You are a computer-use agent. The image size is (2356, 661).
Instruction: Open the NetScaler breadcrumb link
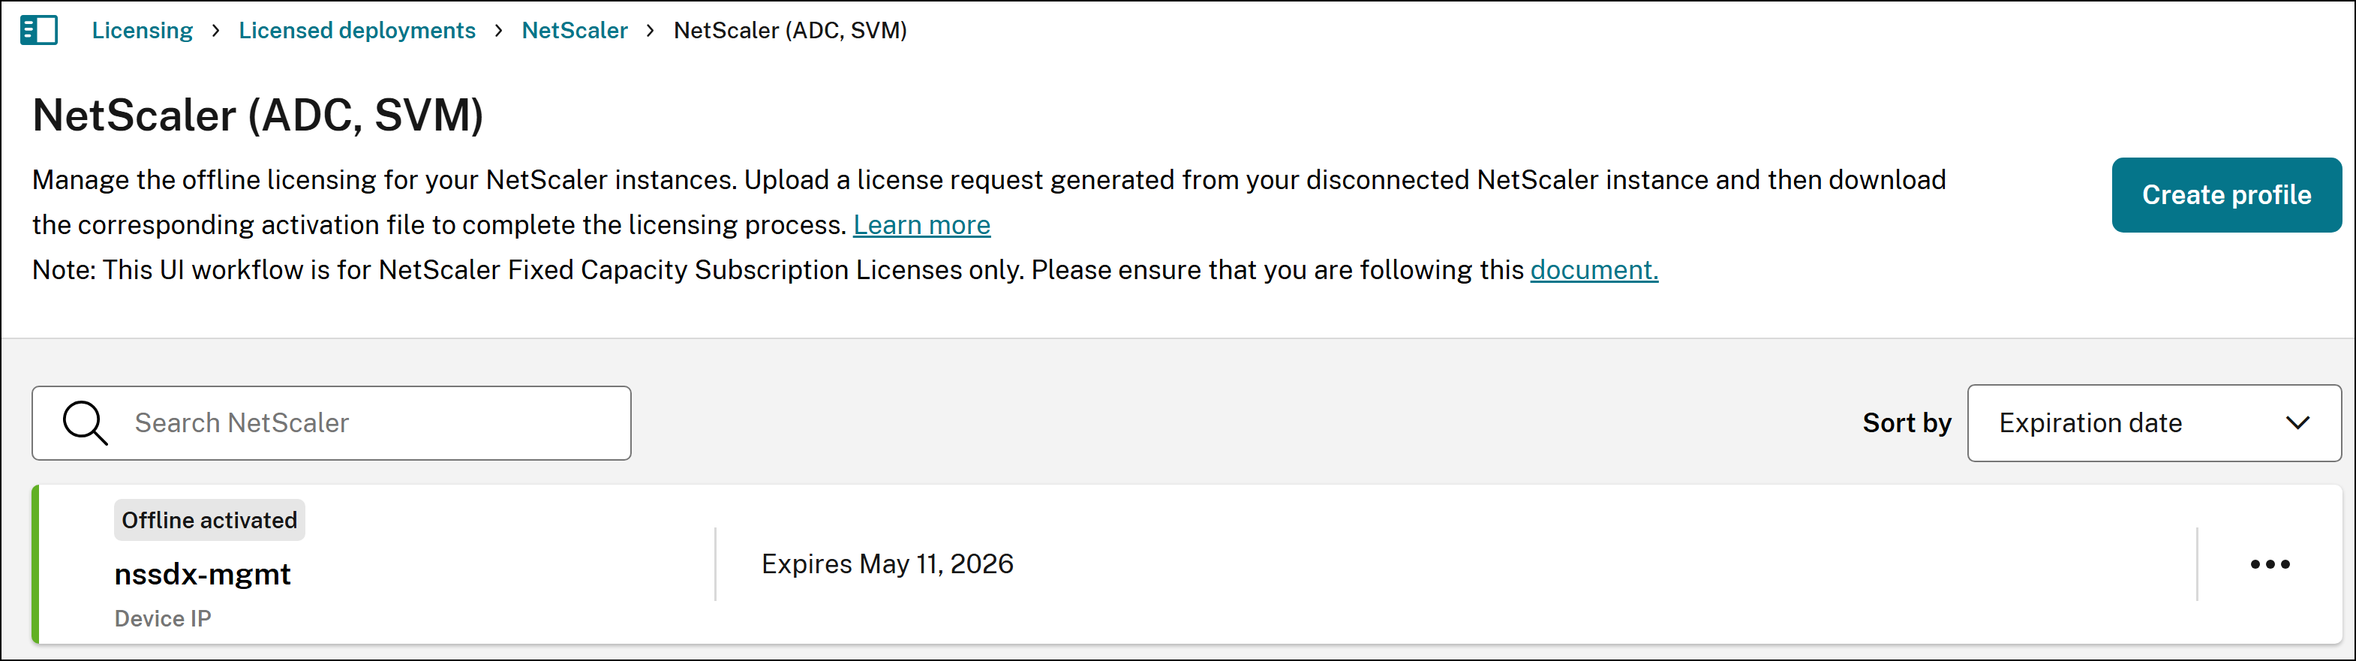[574, 30]
